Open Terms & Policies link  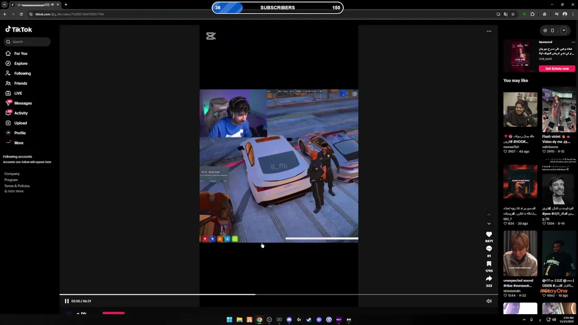click(17, 186)
